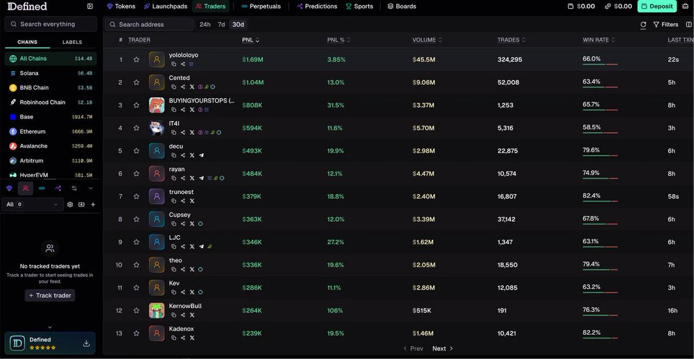Viewport: 694px width, 359px height.
Task: Share icon under Cented
Action: [183, 87]
